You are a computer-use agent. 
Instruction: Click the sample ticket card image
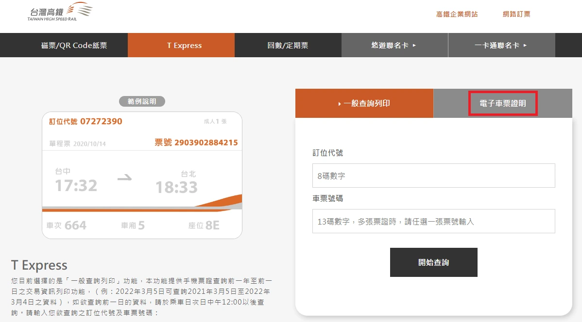tap(142, 175)
